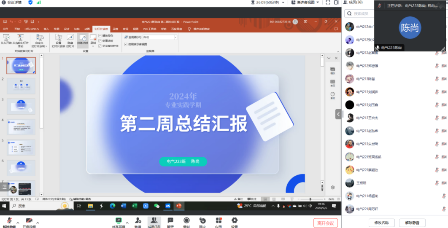The width and height of the screenshot is (448, 228).
Task: Toggle the 播放旁白 checkbox
Action: point(100,36)
